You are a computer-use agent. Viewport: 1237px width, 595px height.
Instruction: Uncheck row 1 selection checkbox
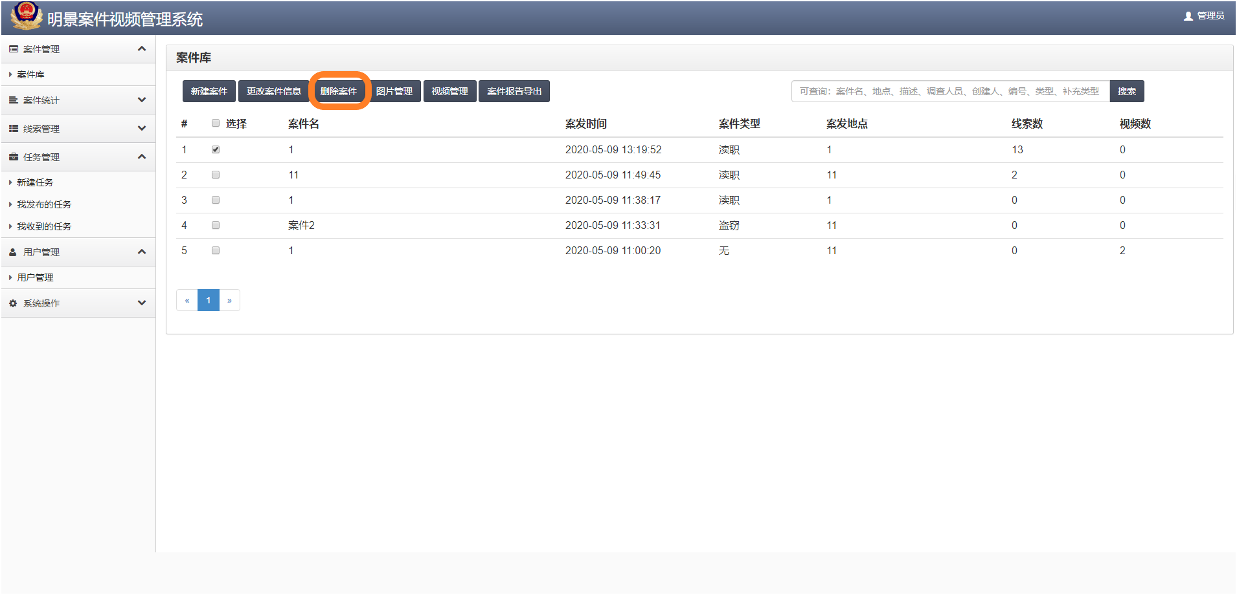click(x=216, y=149)
